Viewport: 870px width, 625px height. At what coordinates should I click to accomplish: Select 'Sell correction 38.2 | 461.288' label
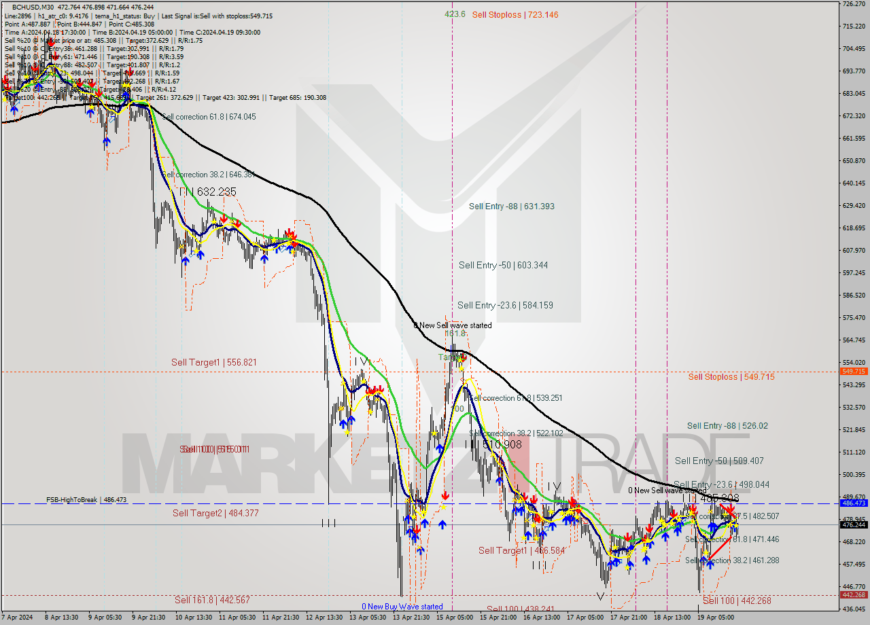(x=732, y=561)
